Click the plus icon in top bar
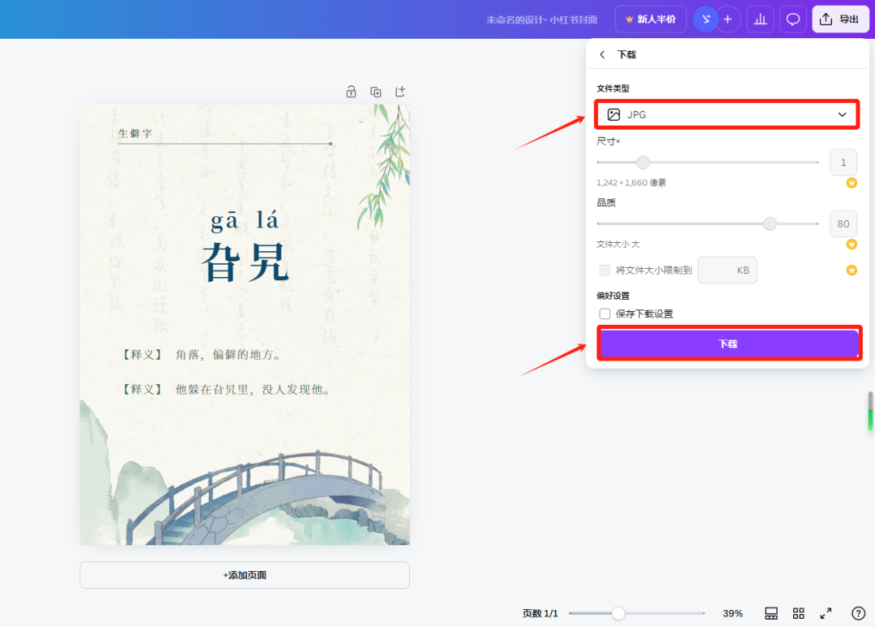The image size is (875, 627). [x=728, y=18]
